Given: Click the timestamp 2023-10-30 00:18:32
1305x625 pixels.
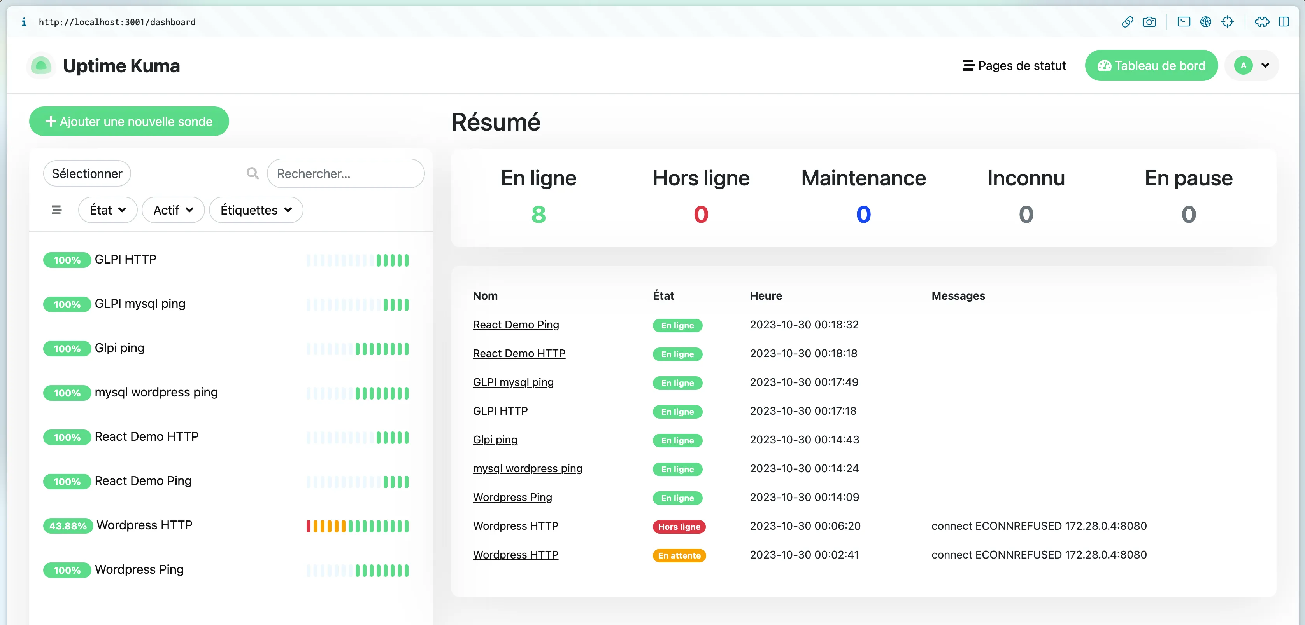Looking at the screenshot, I should pyautogui.click(x=804, y=325).
